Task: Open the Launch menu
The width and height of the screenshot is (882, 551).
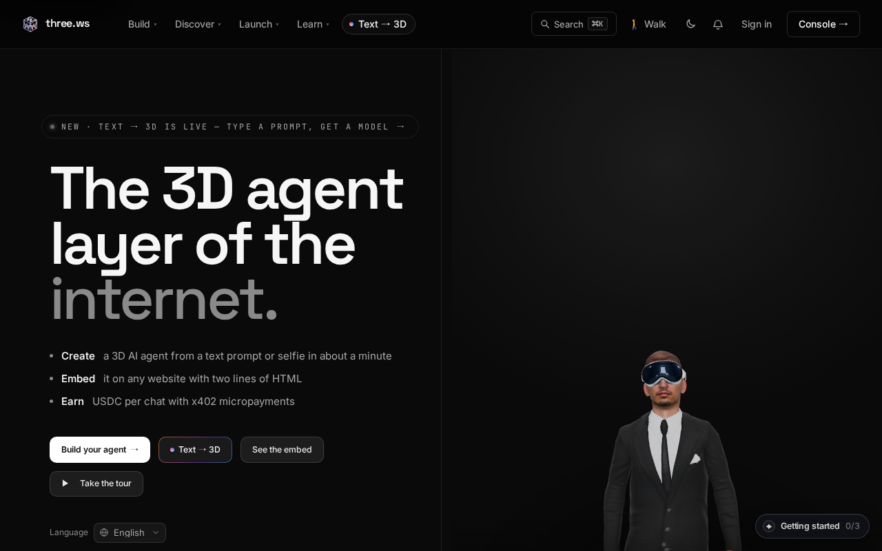Action: pos(259,24)
